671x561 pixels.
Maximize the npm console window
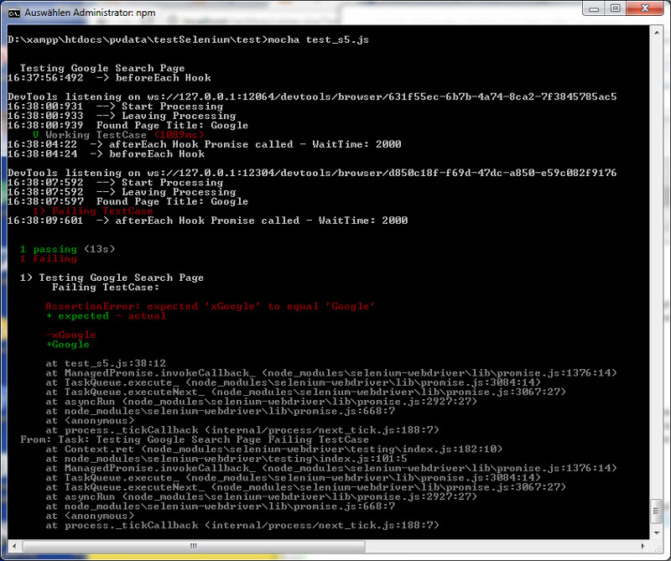click(x=615, y=8)
